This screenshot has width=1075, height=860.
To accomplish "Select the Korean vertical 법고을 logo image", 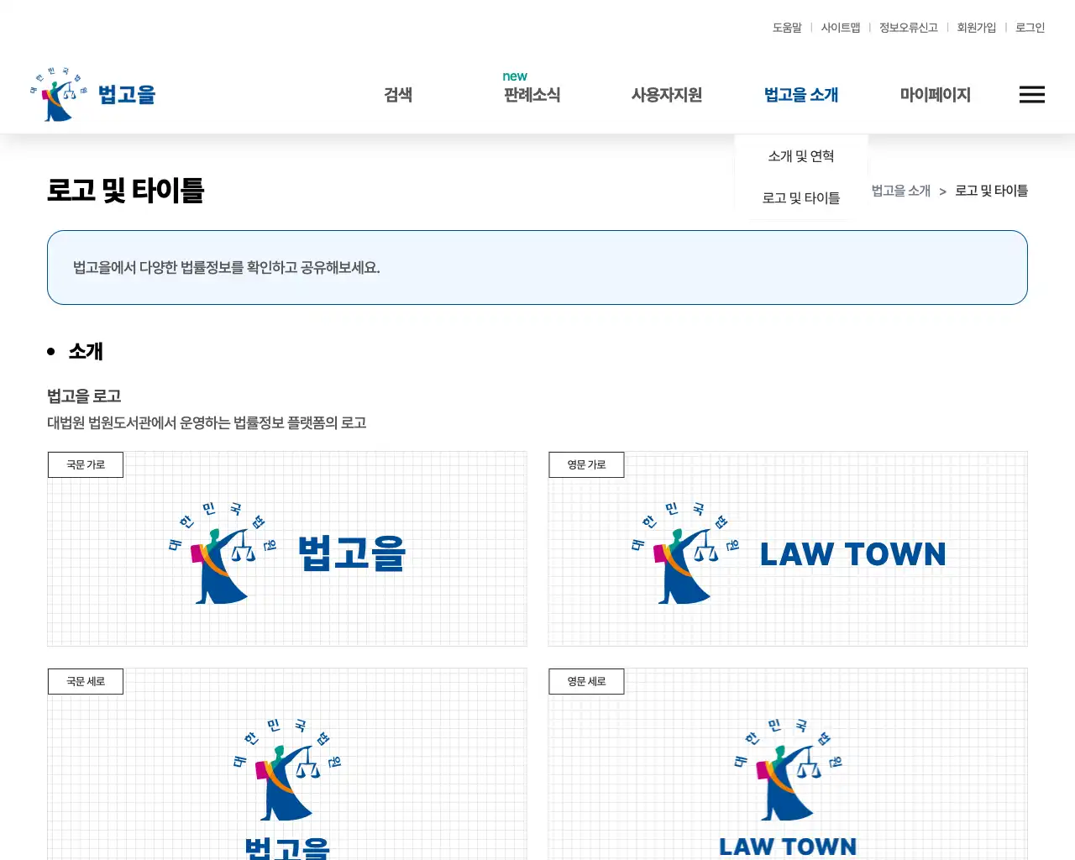I will 287,788.
